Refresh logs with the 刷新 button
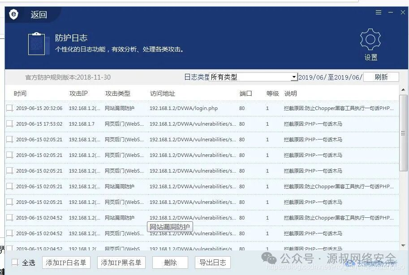Viewport: 409px width, 275px height. coord(381,77)
